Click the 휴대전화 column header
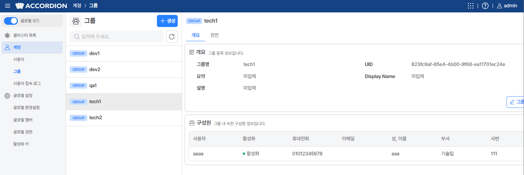 click(x=301, y=139)
